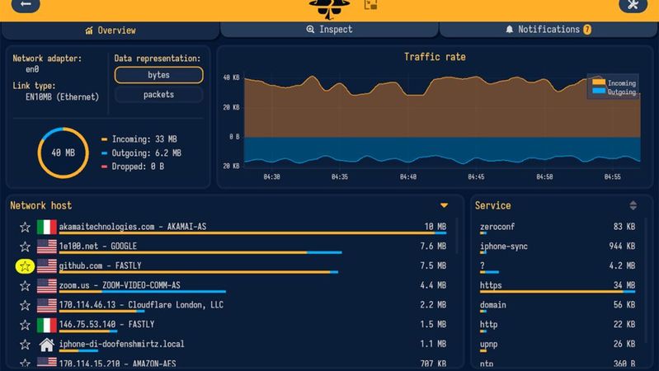Image resolution: width=659 pixels, height=371 pixels.
Task: Select the Overview tab
Action: pos(110,31)
